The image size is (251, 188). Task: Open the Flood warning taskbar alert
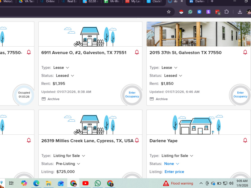point(178,183)
